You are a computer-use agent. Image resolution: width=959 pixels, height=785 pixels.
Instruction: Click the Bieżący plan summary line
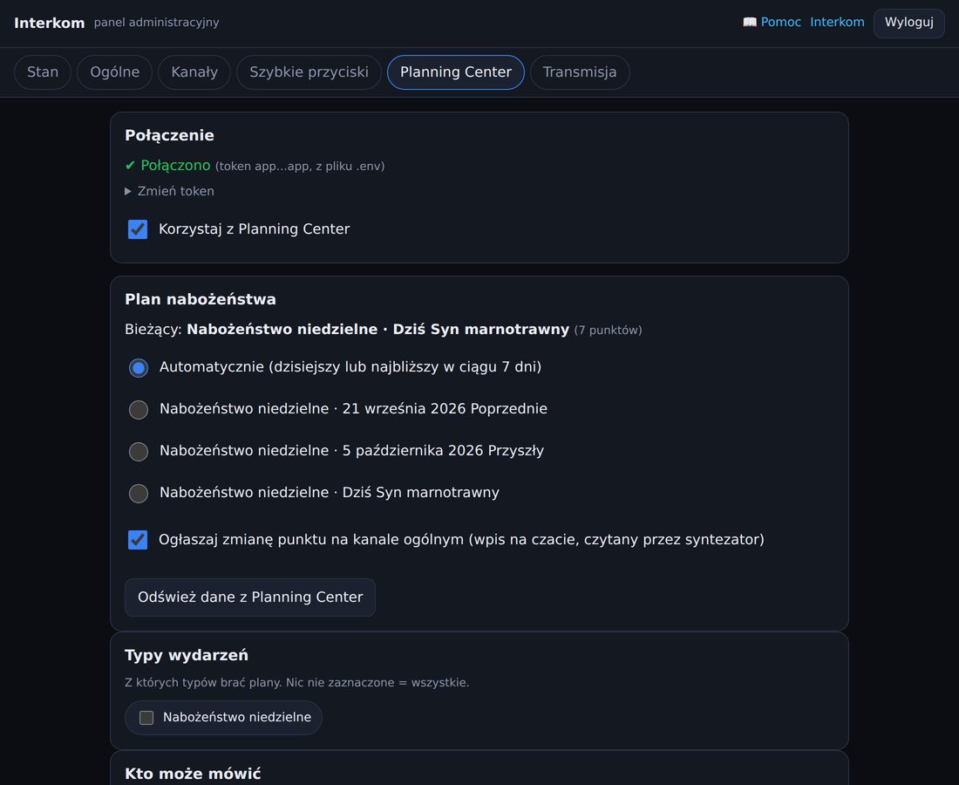point(384,330)
